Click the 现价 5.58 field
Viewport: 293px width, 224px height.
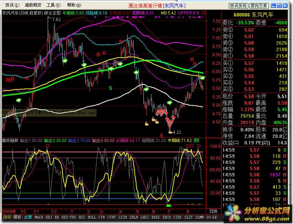(238, 97)
